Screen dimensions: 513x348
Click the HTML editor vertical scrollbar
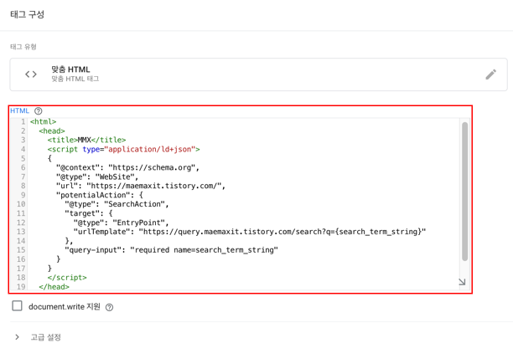coord(464,192)
